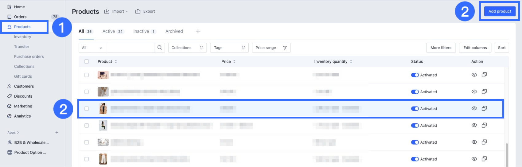Click the Add product button
This screenshot has width=522, height=167.
[500, 11]
